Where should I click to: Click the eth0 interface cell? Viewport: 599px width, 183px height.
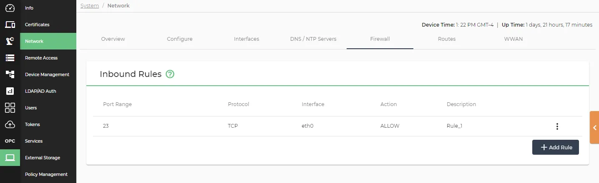[x=307, y=126]
